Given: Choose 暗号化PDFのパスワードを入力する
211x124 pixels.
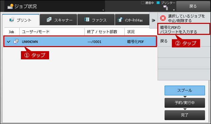Looking at the screenshot, I should (184, 29).
